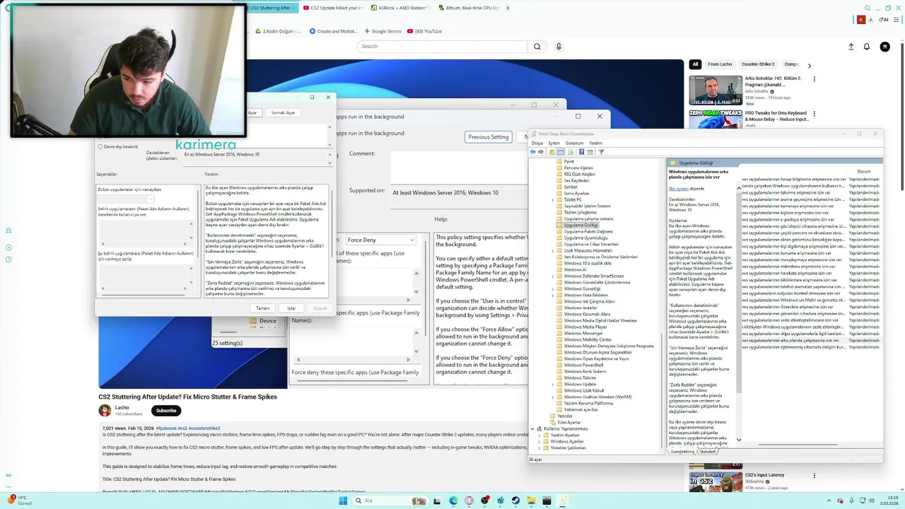This screenshot has height=509, width=905.
Task: Click the YouTube create/upload icon
Action: (x=851, y=47)
